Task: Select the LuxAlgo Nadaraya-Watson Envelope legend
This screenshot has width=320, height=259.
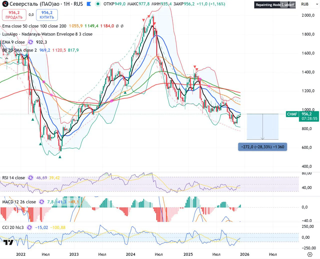Action: click(47, 34)
